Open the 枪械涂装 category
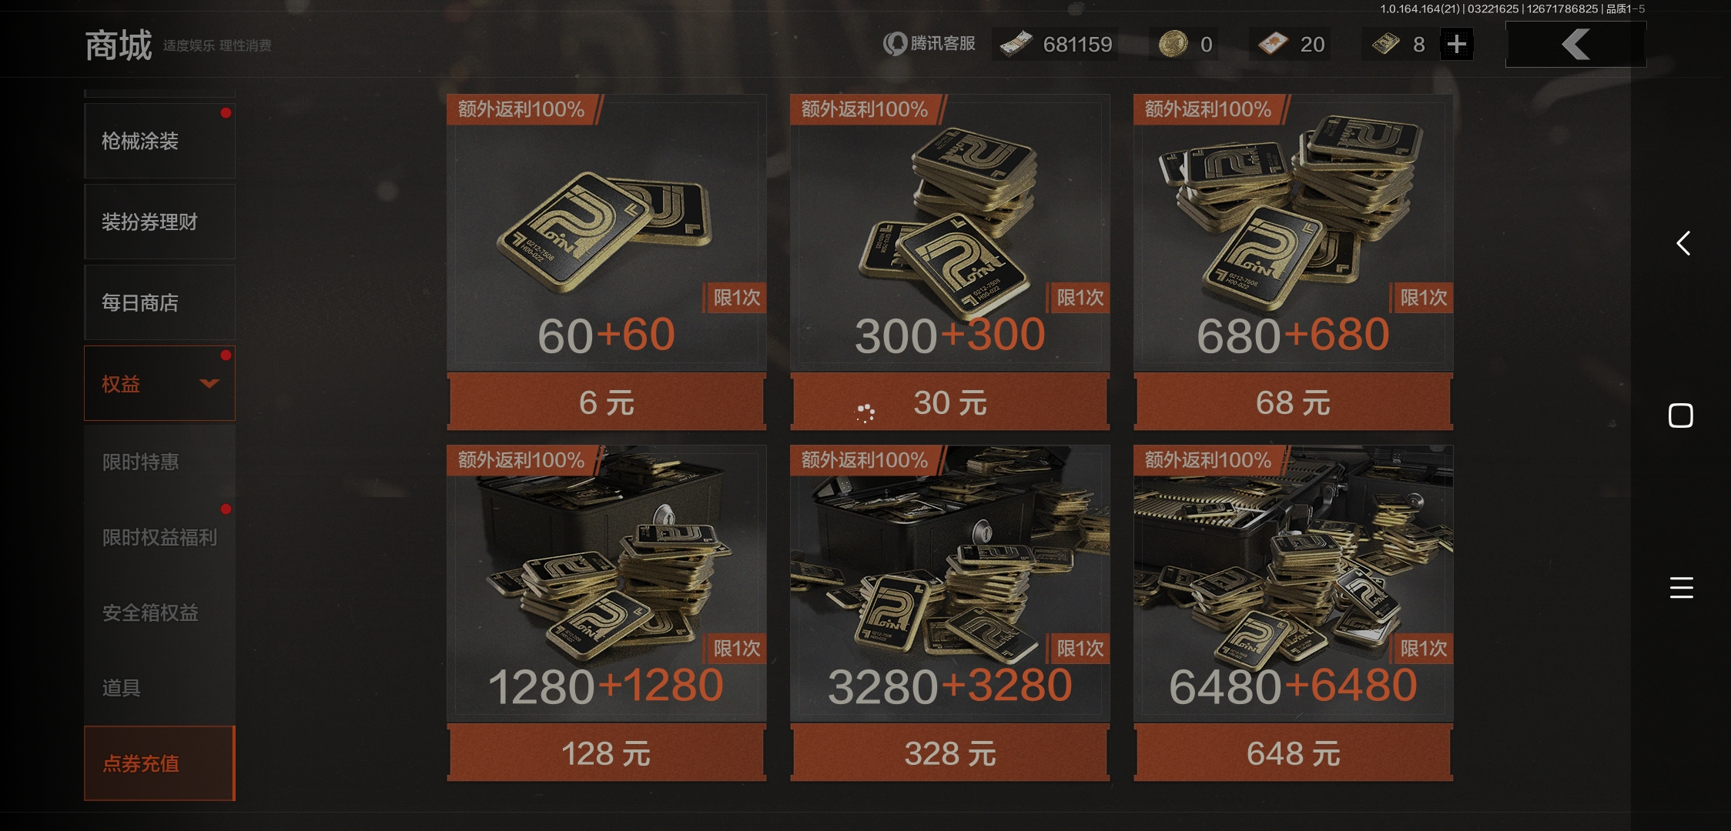 click(159, 141)
